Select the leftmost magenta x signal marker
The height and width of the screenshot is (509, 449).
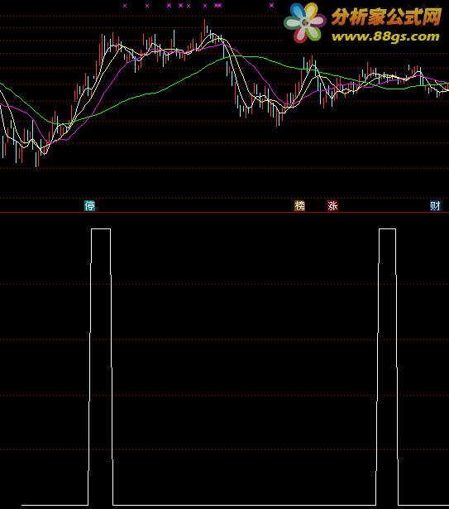coord(125,6)
